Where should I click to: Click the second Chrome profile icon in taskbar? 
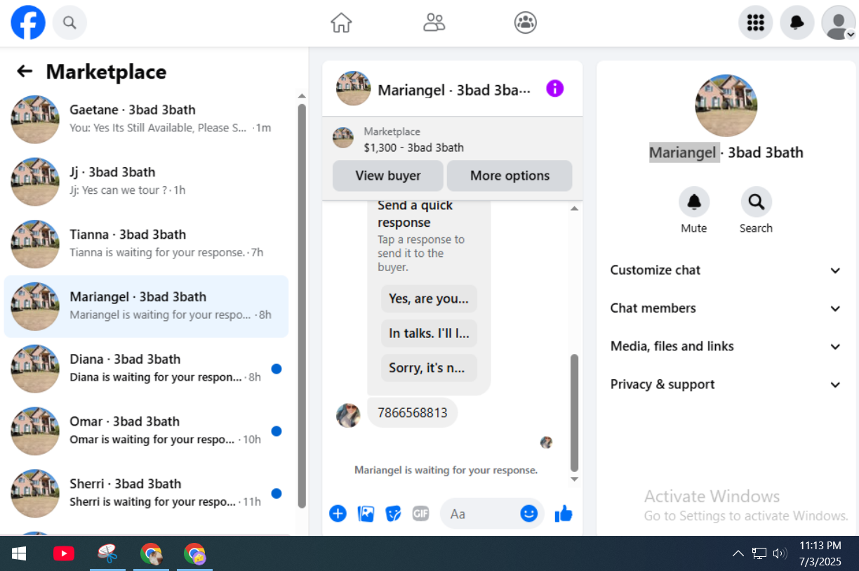click(194, 553)
